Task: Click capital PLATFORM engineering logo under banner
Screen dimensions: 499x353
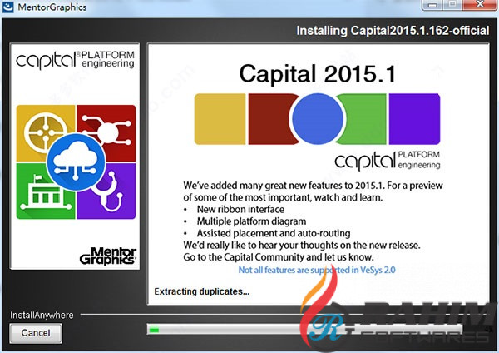Action: click(x=388, y=161)
